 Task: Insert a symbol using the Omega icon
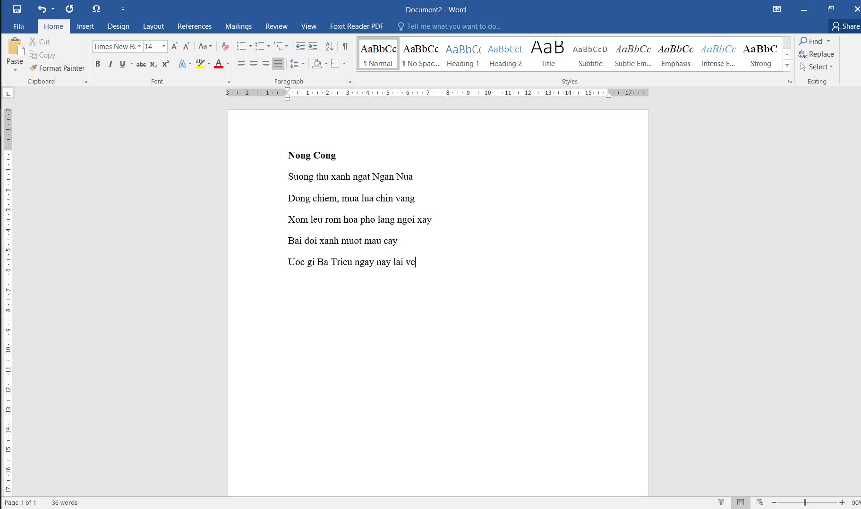click(x=96, y=9)
